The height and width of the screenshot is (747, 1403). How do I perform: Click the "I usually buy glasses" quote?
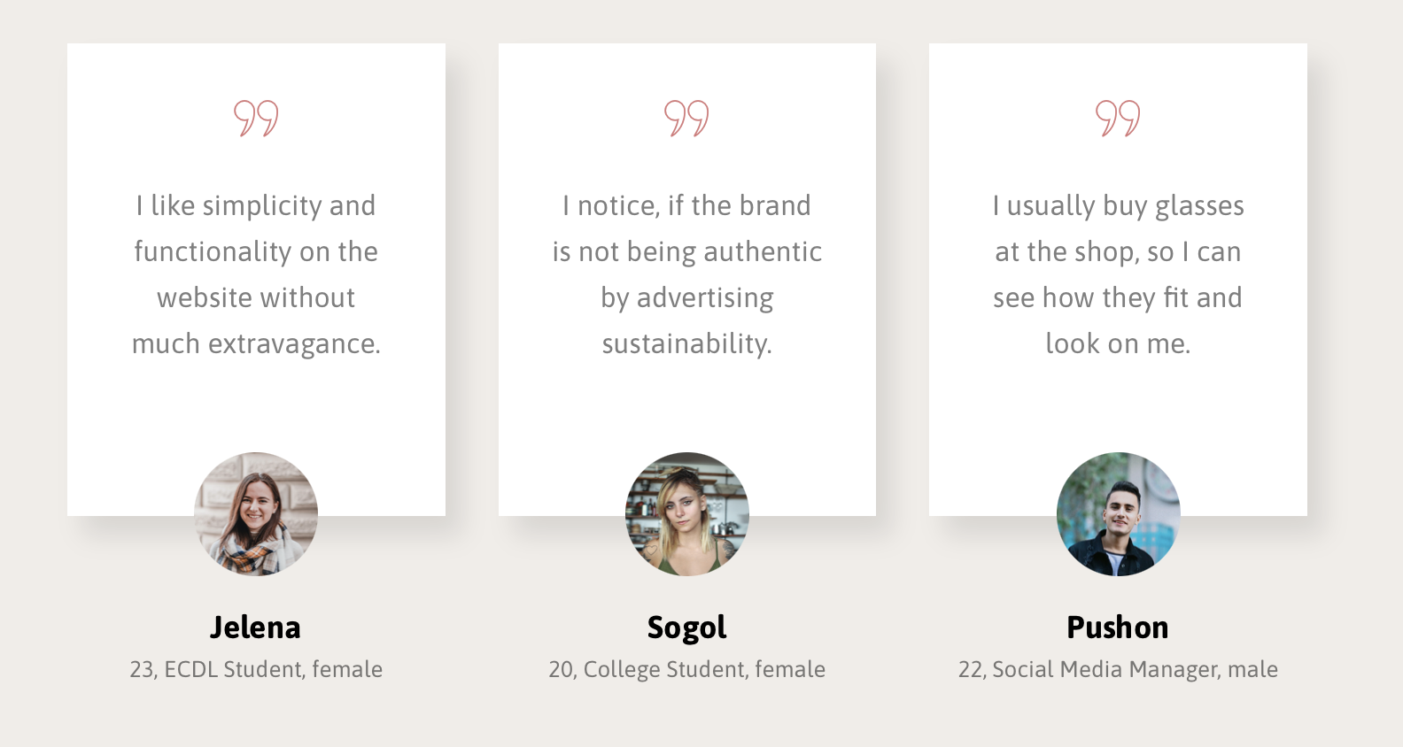(x=1118, y=274)
